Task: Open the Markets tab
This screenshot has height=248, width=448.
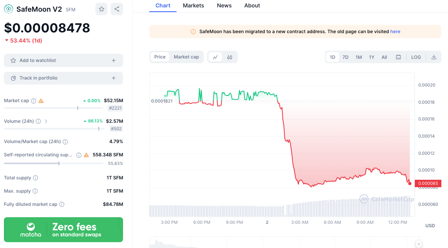Action: pos(193,6)
